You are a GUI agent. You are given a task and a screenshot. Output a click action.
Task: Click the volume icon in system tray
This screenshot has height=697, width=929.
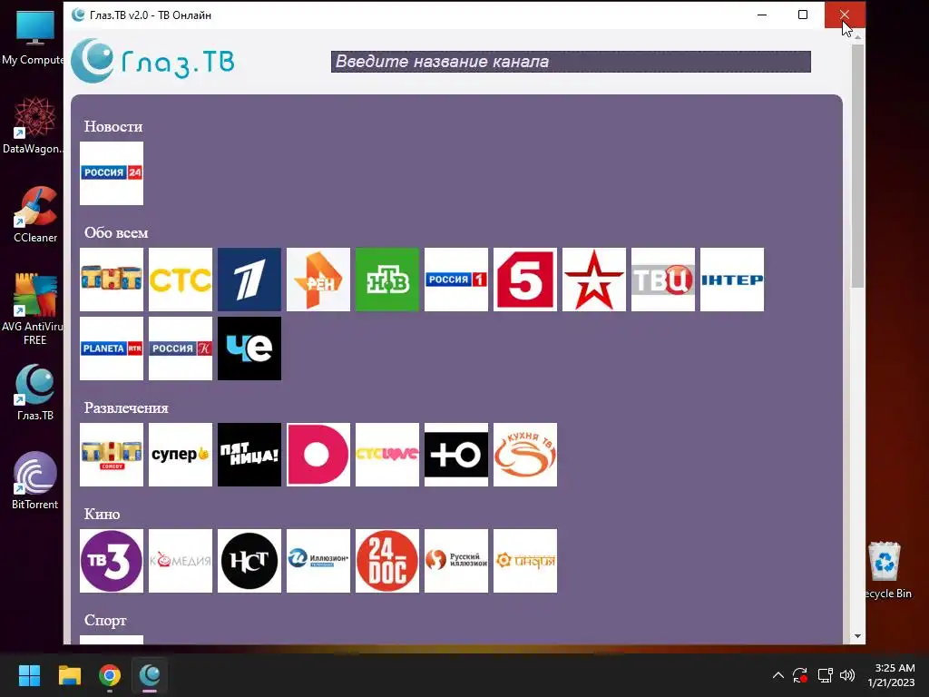click(847, 675)
